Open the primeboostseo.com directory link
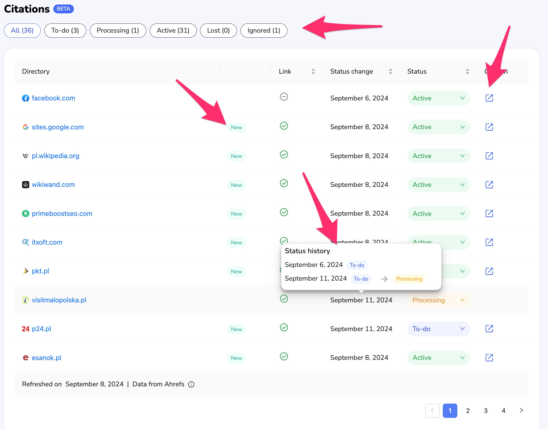This screenshot has height=429, width=548. click(x=62, y=214)
